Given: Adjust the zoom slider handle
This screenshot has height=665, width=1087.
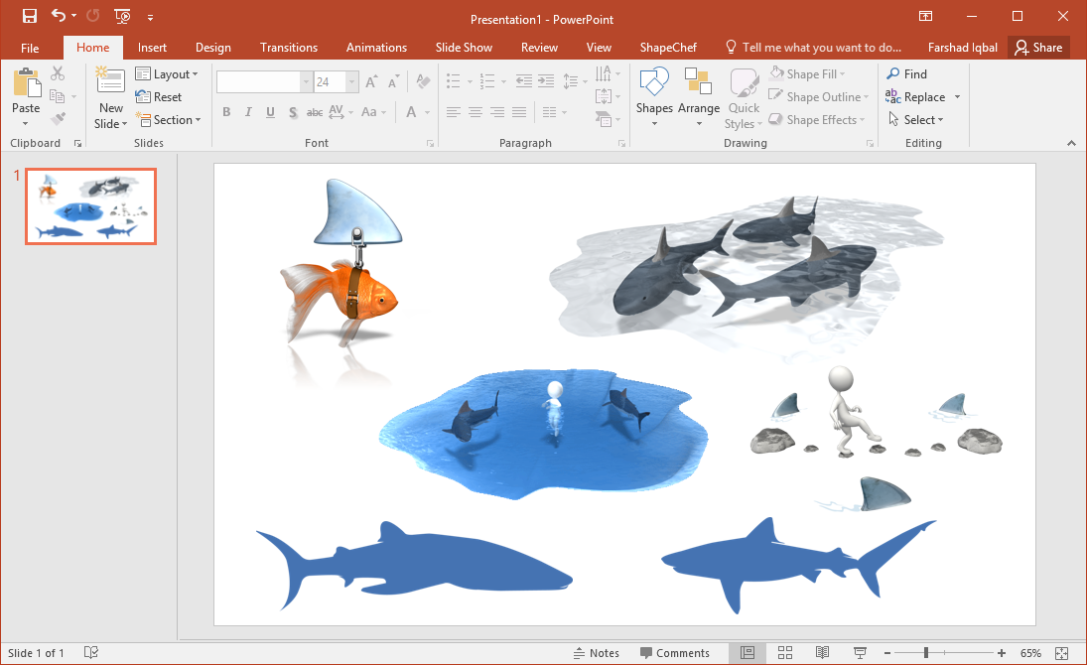Looking at the screenshot, I should [x=925, y=652].
